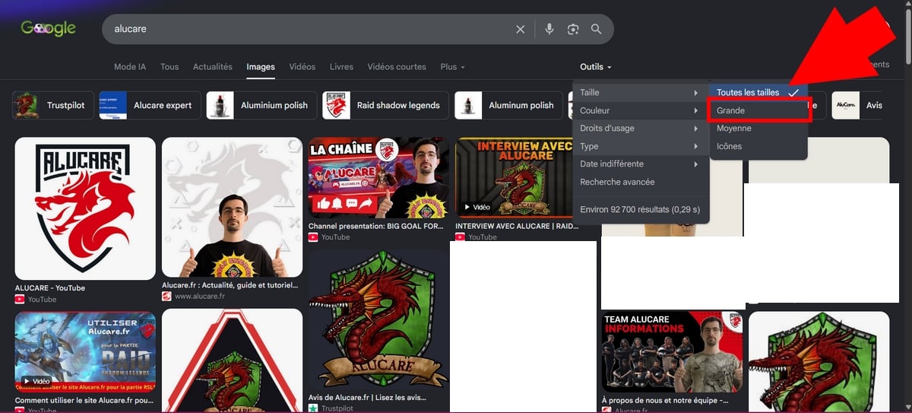Open À propos de nous result title

[666, 400]
